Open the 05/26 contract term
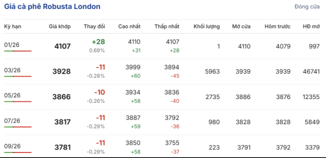 coord(12,95)
